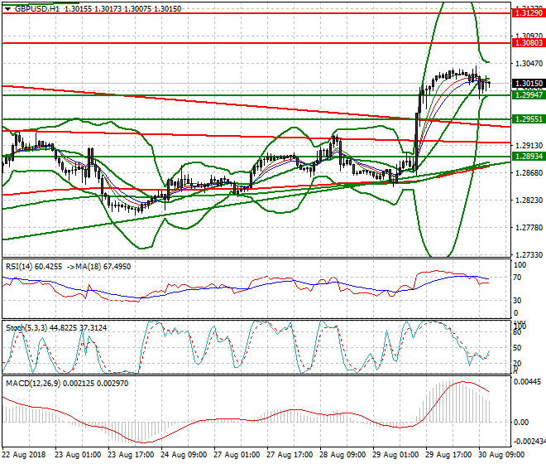546x464 pixels.
Task: Click the 23 Aug 01:00 time label
Action: (x=78, y=455)
